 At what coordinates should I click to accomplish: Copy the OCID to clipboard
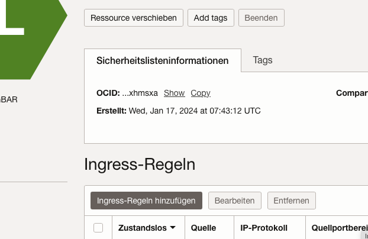201,93
